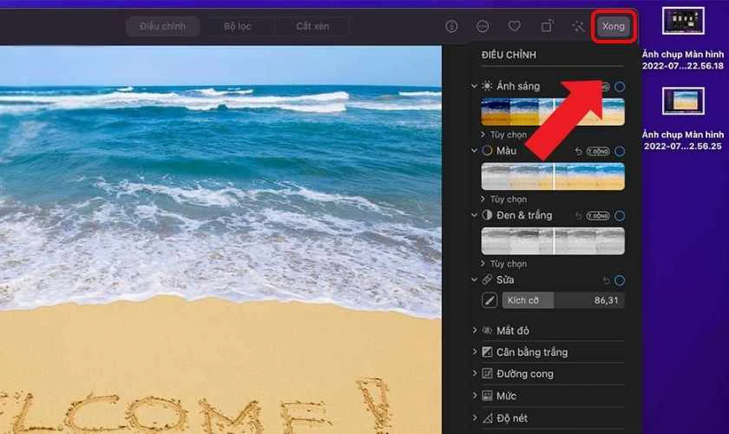Image resolution: width=729 pixels, height=434 pixels.
Task: Click the rotate image icon
Action: 547,26
